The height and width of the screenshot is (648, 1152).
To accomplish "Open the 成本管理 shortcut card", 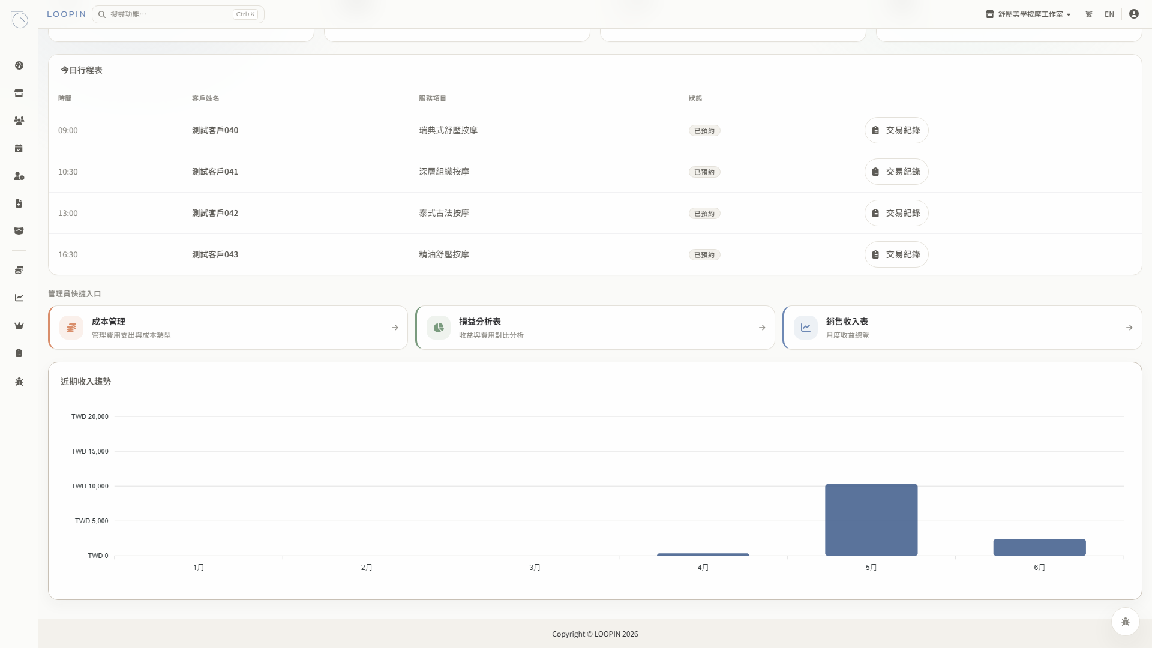I will pyautogui.click(x=228, y=328).
